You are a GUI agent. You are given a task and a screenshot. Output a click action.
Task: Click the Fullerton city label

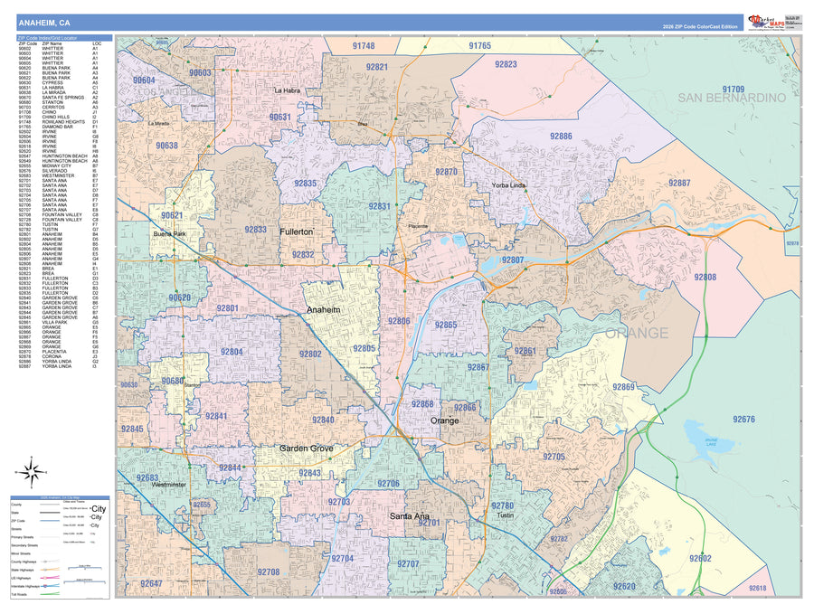[x=297, y=232]
